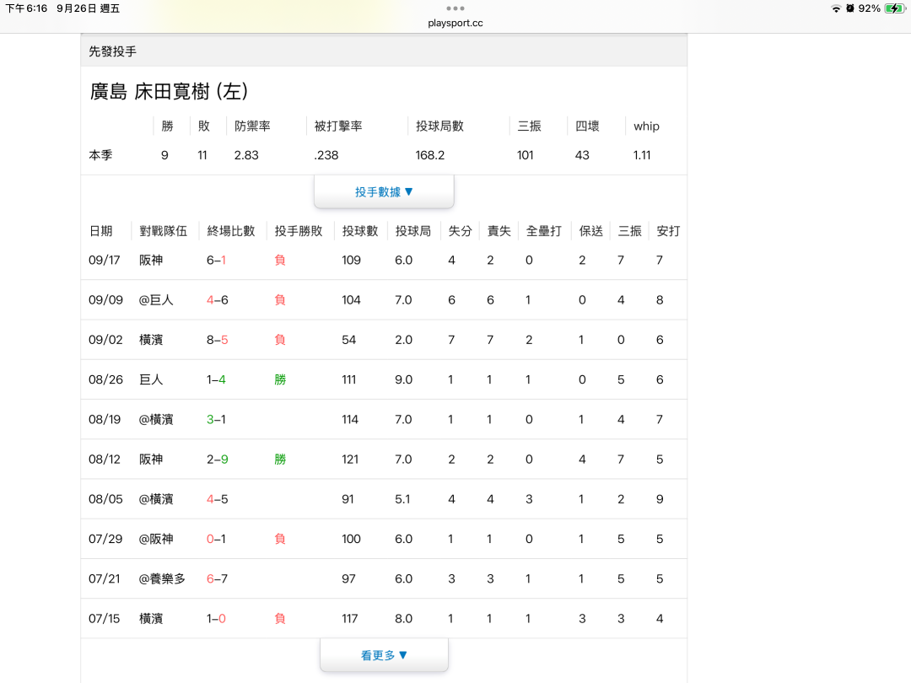Expand the 看更多 list button

click(x=384, y=655)
